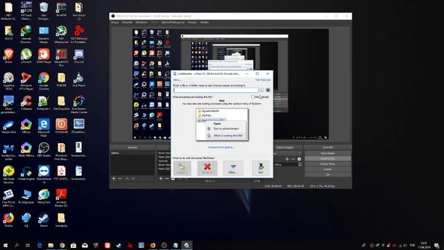Add a source with plus in OBS Sources
Image resolution: width=444 pixels, height=250 pixels.
pyautogui.click(x=160, y=178)
